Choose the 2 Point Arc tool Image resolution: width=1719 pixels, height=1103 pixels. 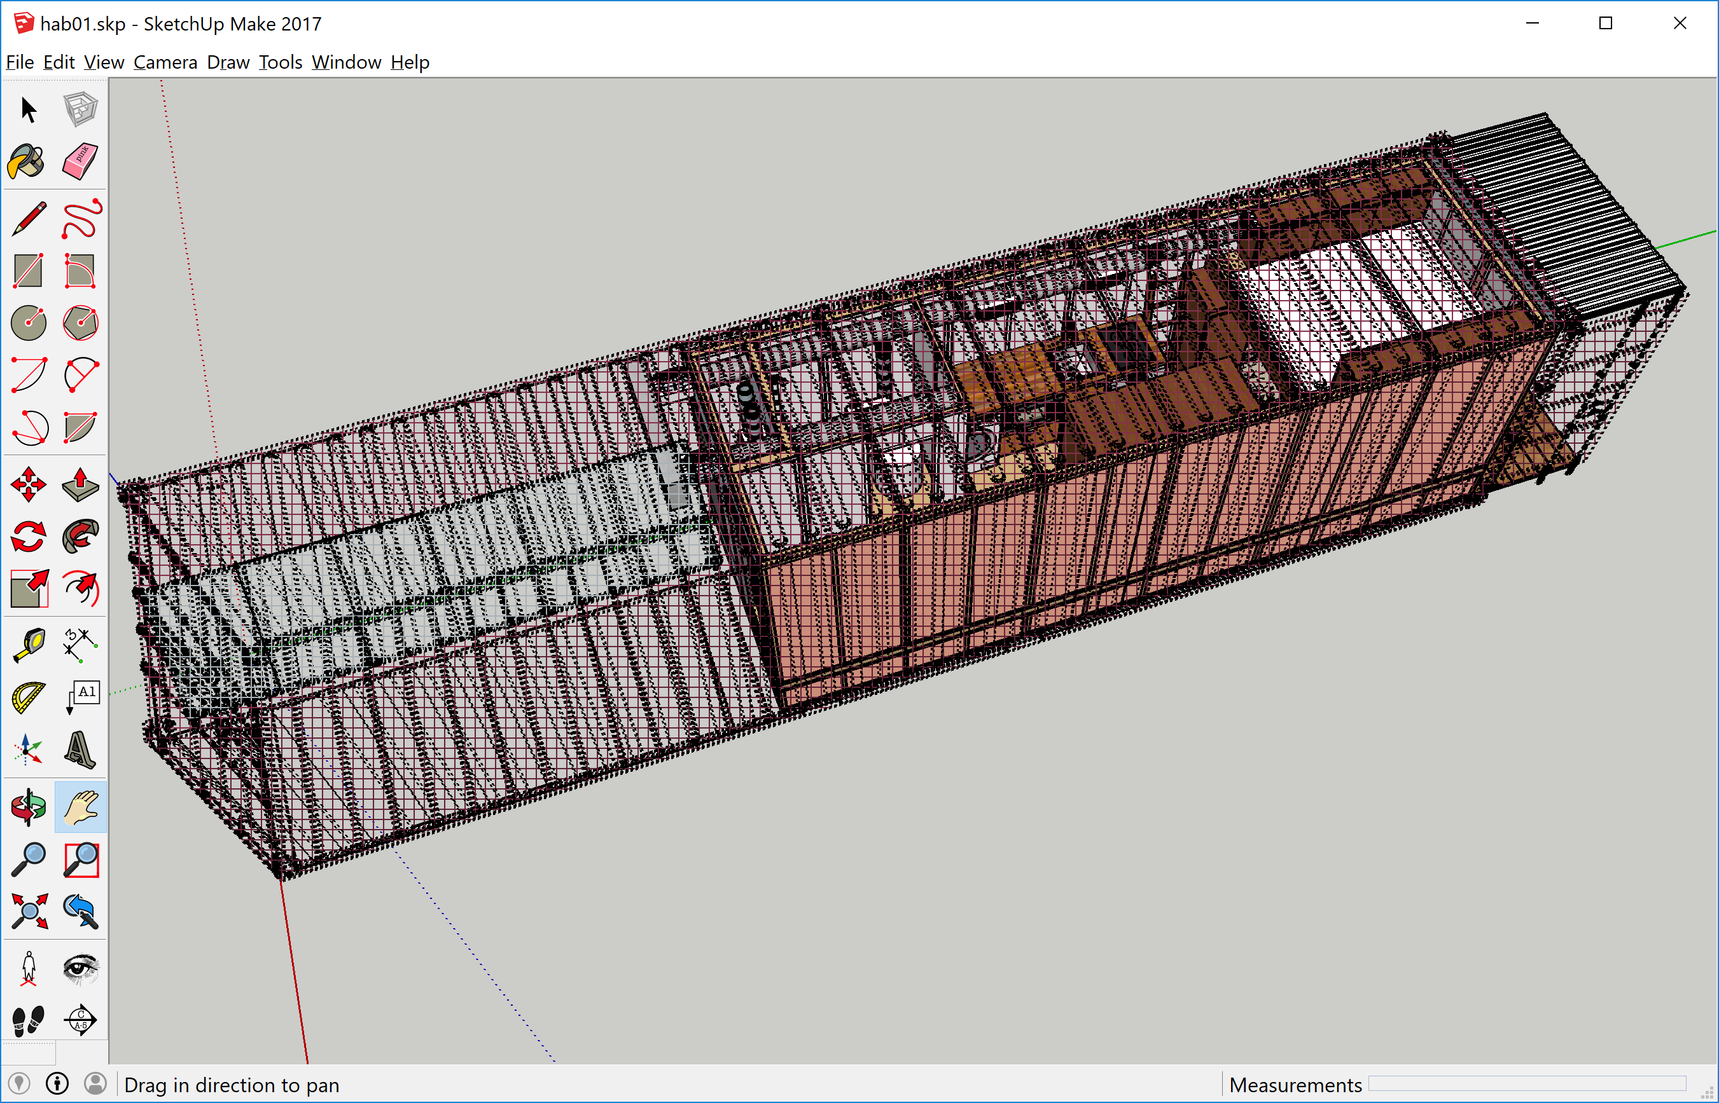(80, 375)
